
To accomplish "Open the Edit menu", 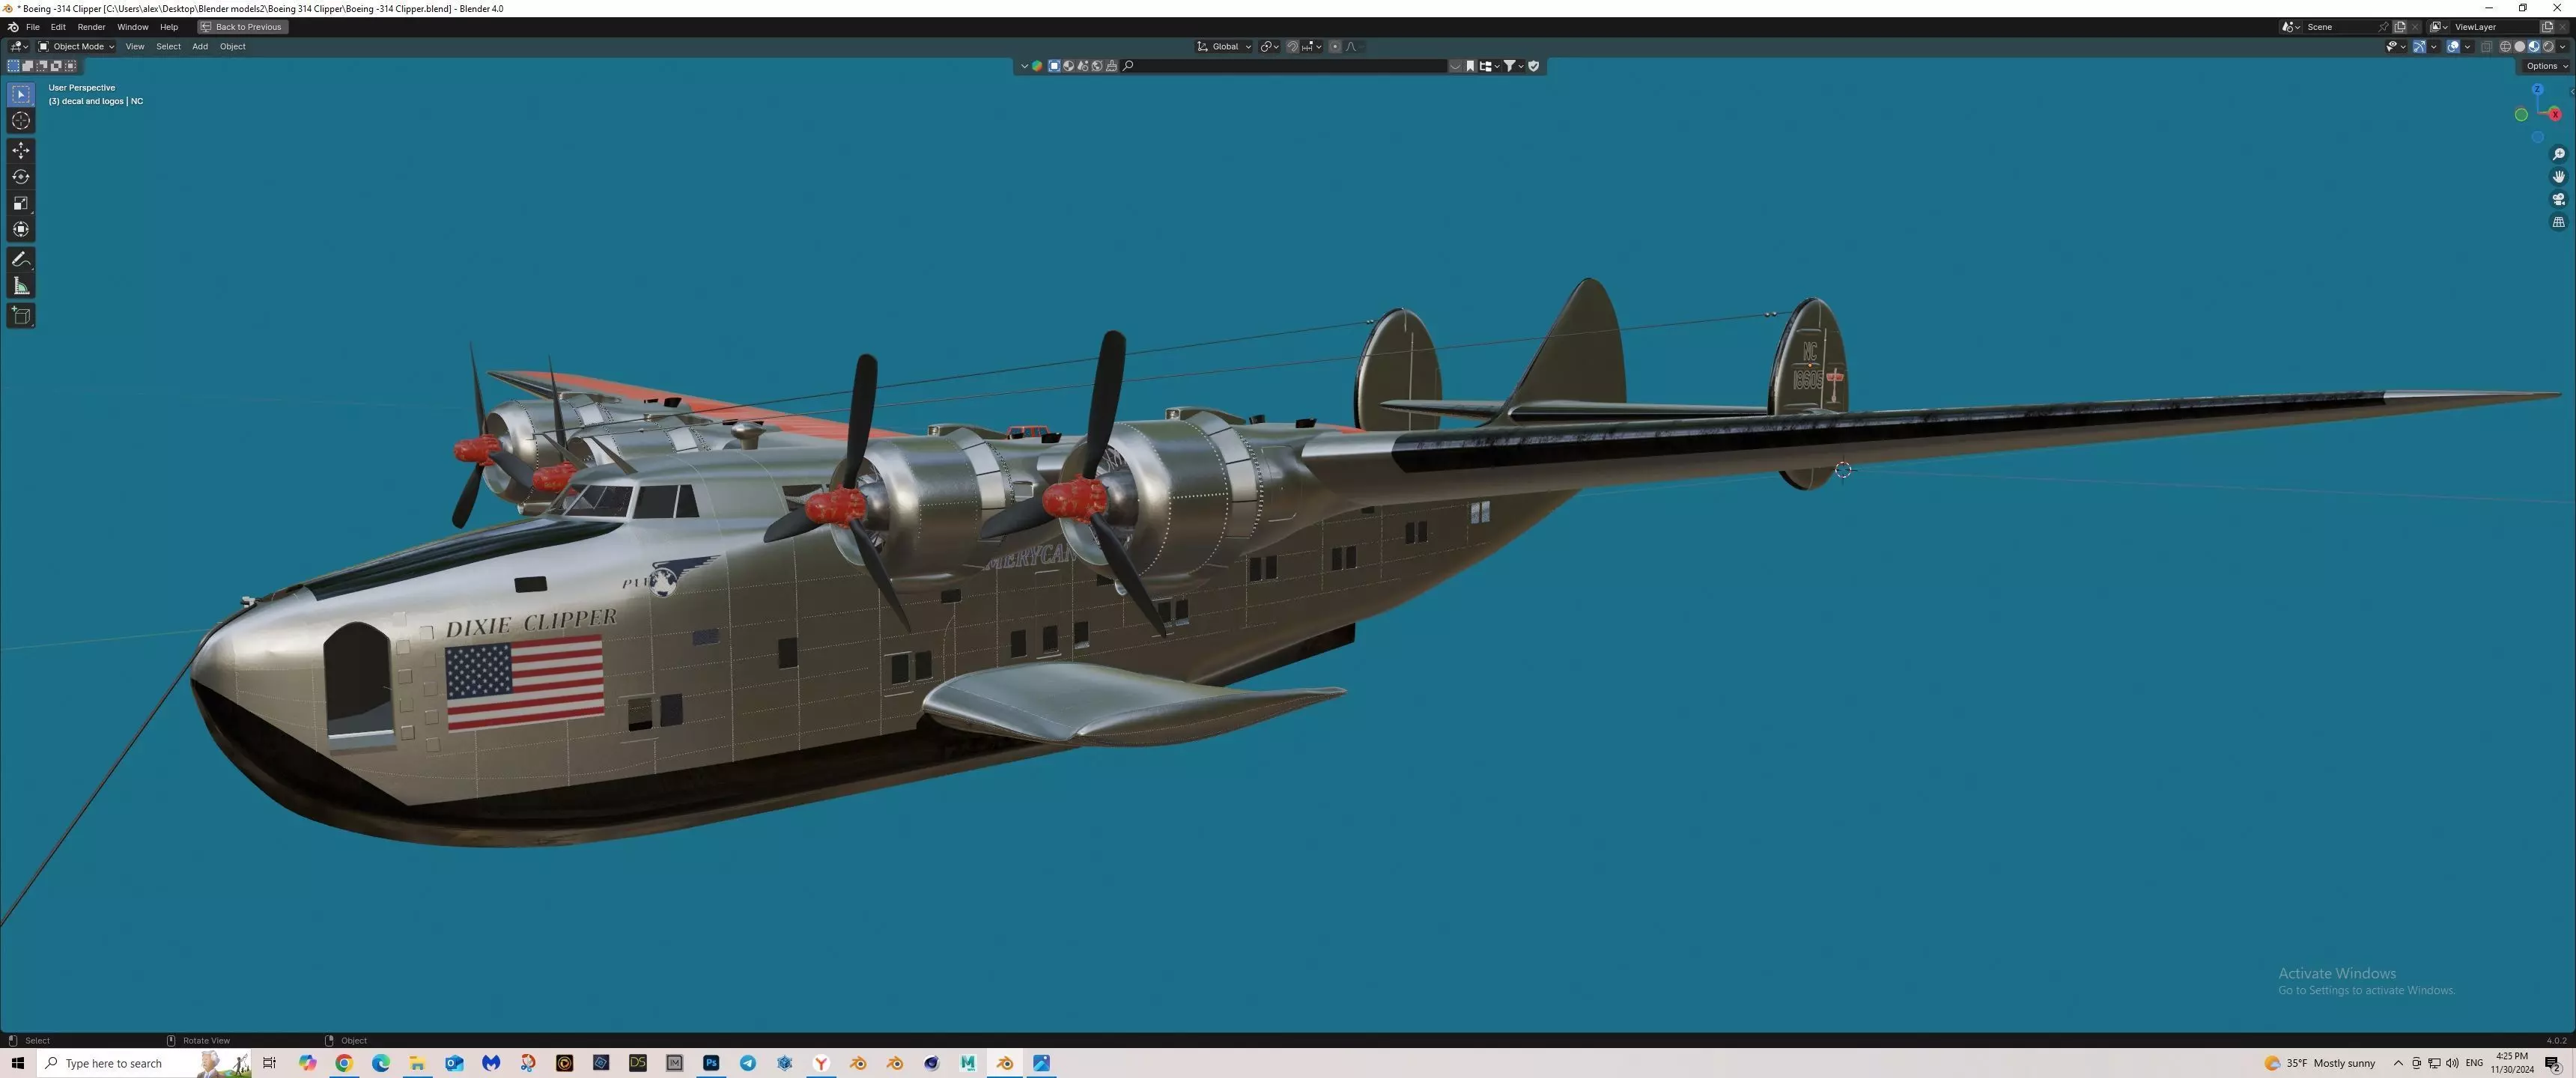I will 58,27.
